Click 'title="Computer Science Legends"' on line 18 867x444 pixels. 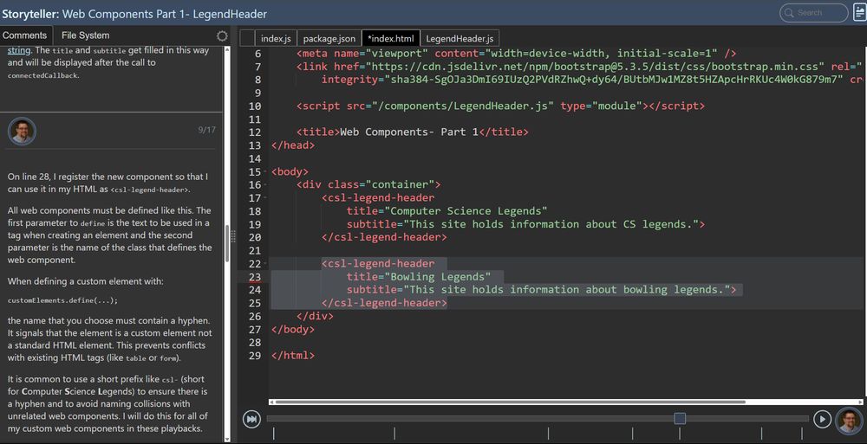click(447, 211)
